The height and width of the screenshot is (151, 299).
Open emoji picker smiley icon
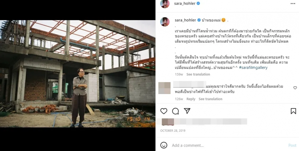coord(164,145)
